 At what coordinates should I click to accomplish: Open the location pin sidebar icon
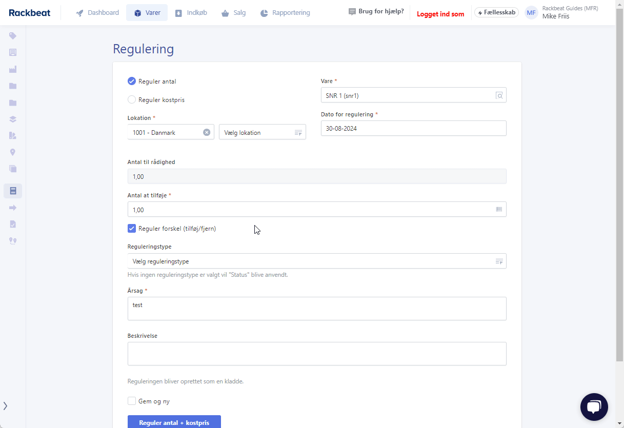(13, 152)
